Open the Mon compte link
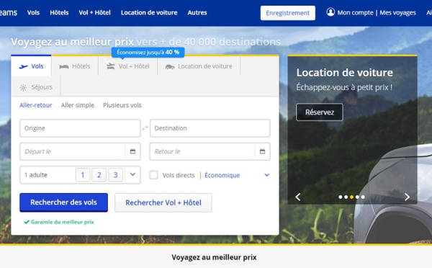Screen dimensions: 432x268 pos(355,13)
